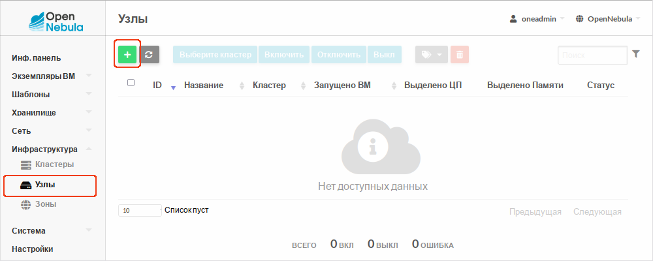Open the tags label dropdown

pyautogui.click(x=432, y=55)
